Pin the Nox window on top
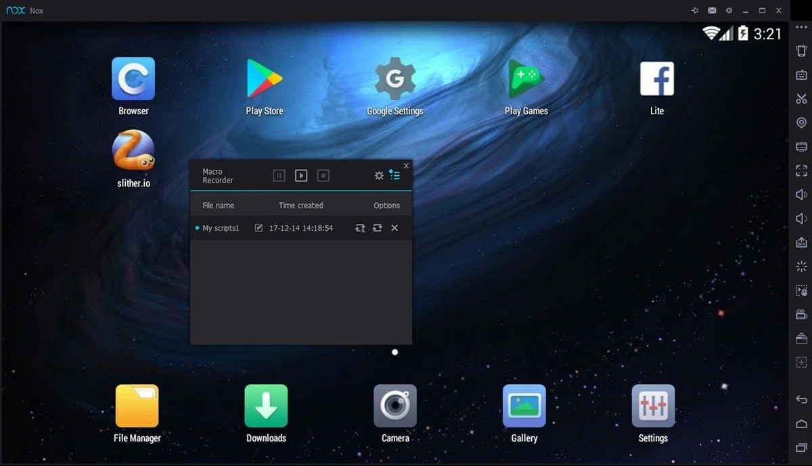812x466 pixels. click(x=695, y=11)
